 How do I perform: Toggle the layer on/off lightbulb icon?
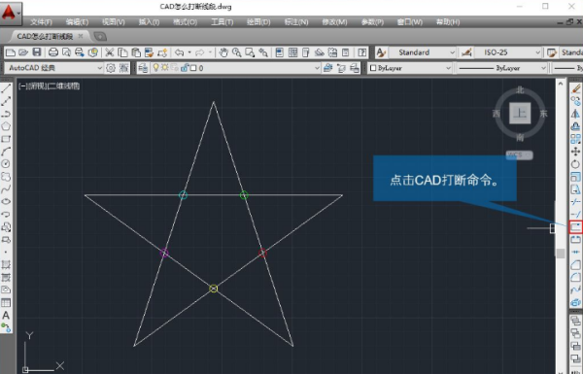tap(155, 68)
